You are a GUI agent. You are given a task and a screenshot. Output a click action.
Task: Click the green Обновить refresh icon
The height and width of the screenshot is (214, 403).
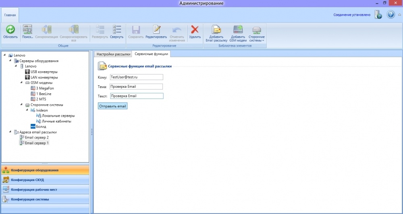(10, 29)
